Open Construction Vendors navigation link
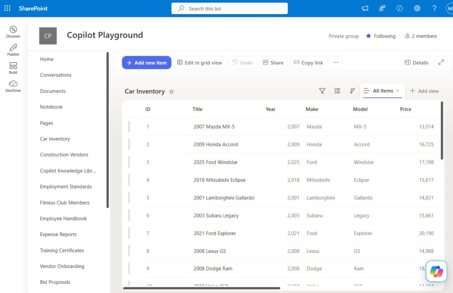 pyautogui.click(x=64, y=155)
